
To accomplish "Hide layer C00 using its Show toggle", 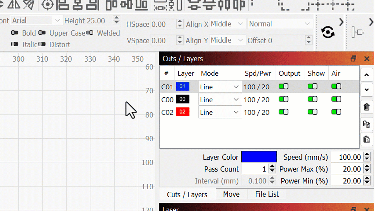I will 312,99.
